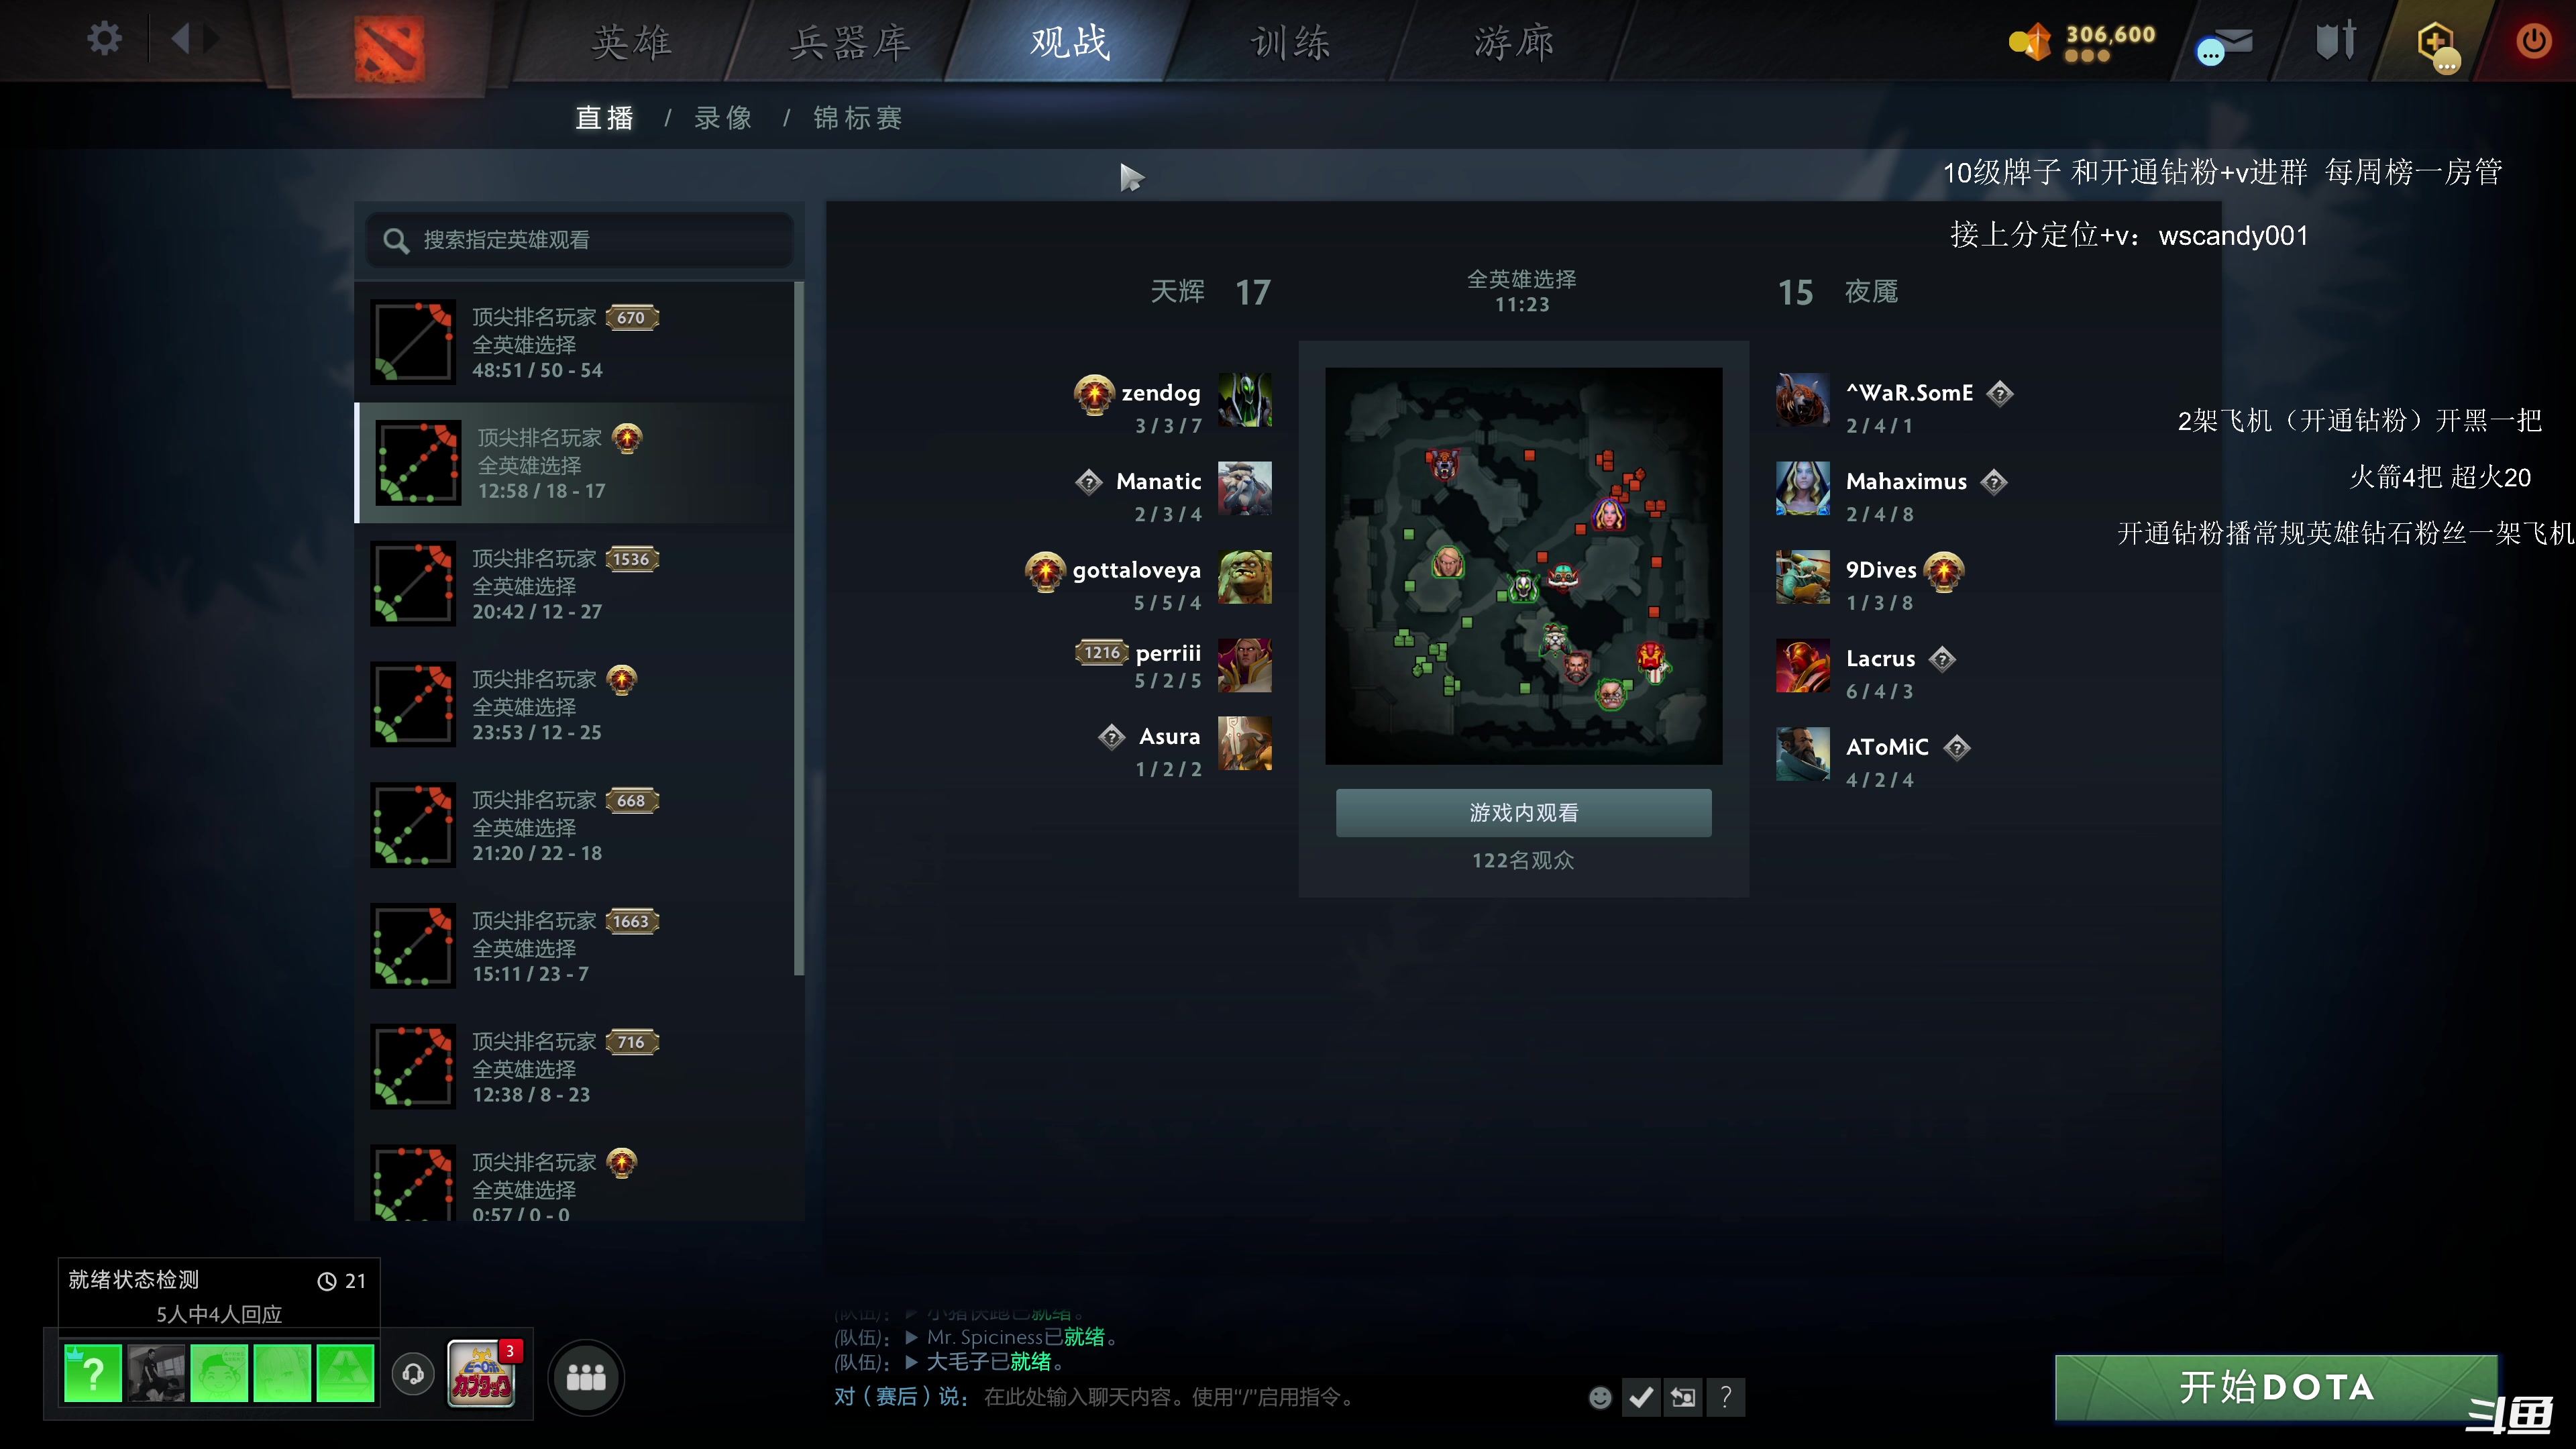Click the power quit icon
The height and width of the screenshot is (1449, 2576).
(x=2534, y=40)
